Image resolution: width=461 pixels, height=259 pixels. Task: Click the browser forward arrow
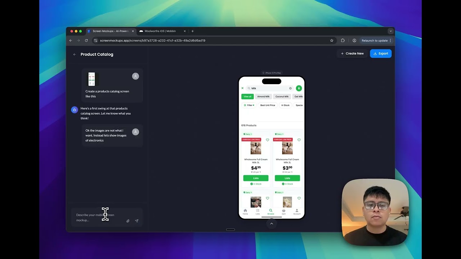[x=79, y=41]
